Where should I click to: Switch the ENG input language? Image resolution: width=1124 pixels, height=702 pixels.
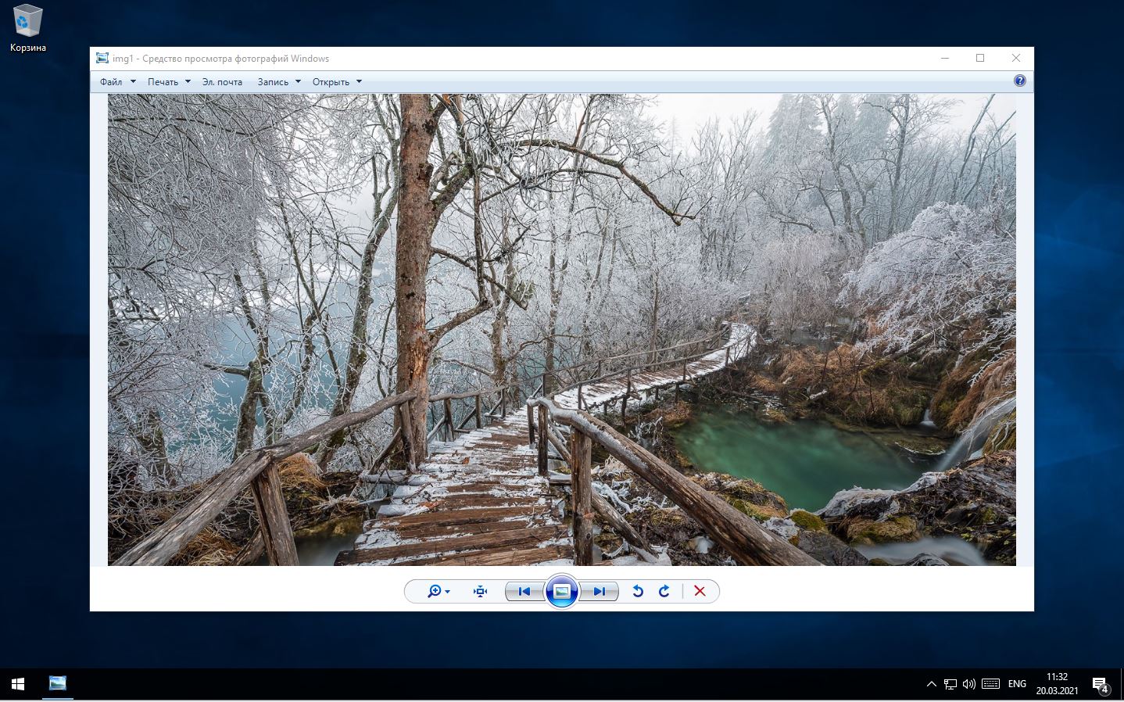[1017, 684]
